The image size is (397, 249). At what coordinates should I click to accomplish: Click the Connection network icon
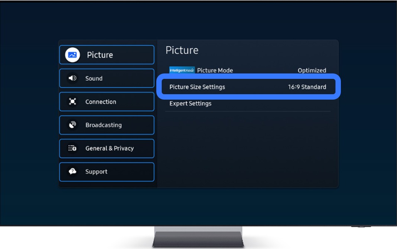pos(72,102)
